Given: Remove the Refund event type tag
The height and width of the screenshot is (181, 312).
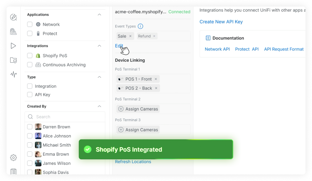Looking at the screenshot, I should pyautogui.click(x=154, y=36).
